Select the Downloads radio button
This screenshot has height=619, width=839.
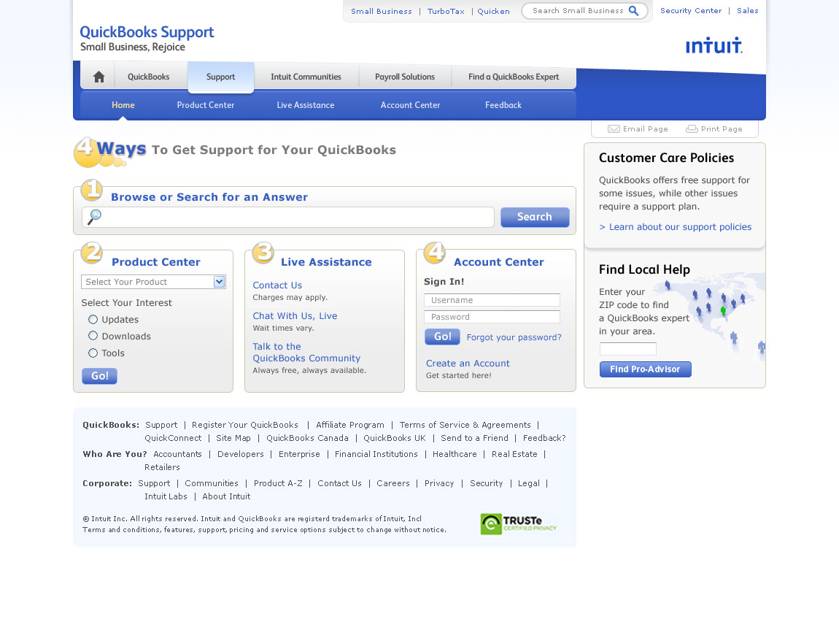click(93, 336)
